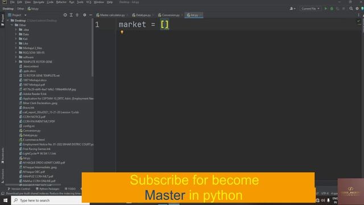Click UTF-8 encoding in status bar
Viewport: 364px width, 205px height.
pyautogui.click(x=325, y=194)
